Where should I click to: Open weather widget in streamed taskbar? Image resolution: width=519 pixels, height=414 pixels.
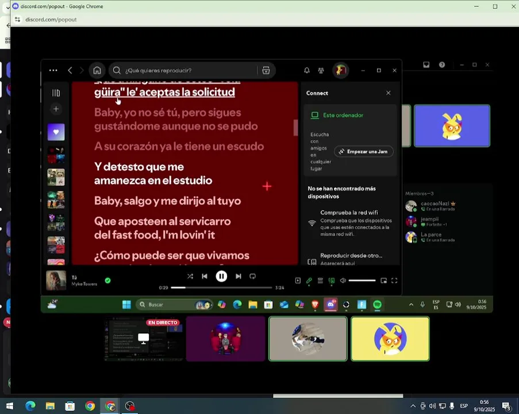pyautogui.click(x=52, y=304)
